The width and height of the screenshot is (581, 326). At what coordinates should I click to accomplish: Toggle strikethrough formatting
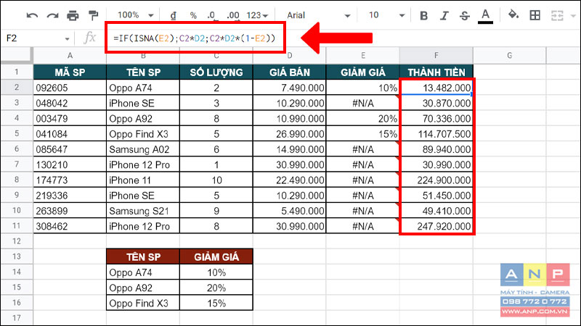coord(464,15)
